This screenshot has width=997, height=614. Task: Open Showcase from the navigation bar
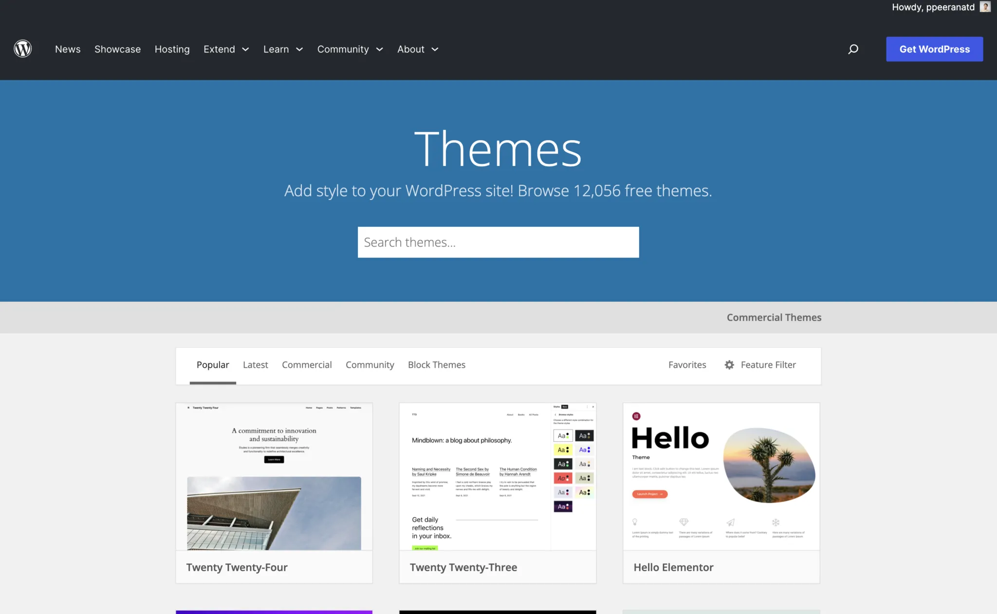(x=117, y=49)
